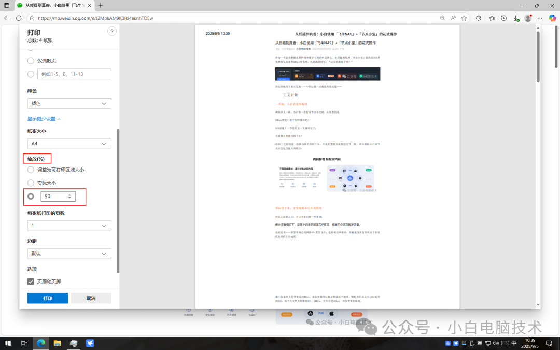Click the volume speaker tray icon
This screenshot has height=350, width=560.
(x=496, y=343)
